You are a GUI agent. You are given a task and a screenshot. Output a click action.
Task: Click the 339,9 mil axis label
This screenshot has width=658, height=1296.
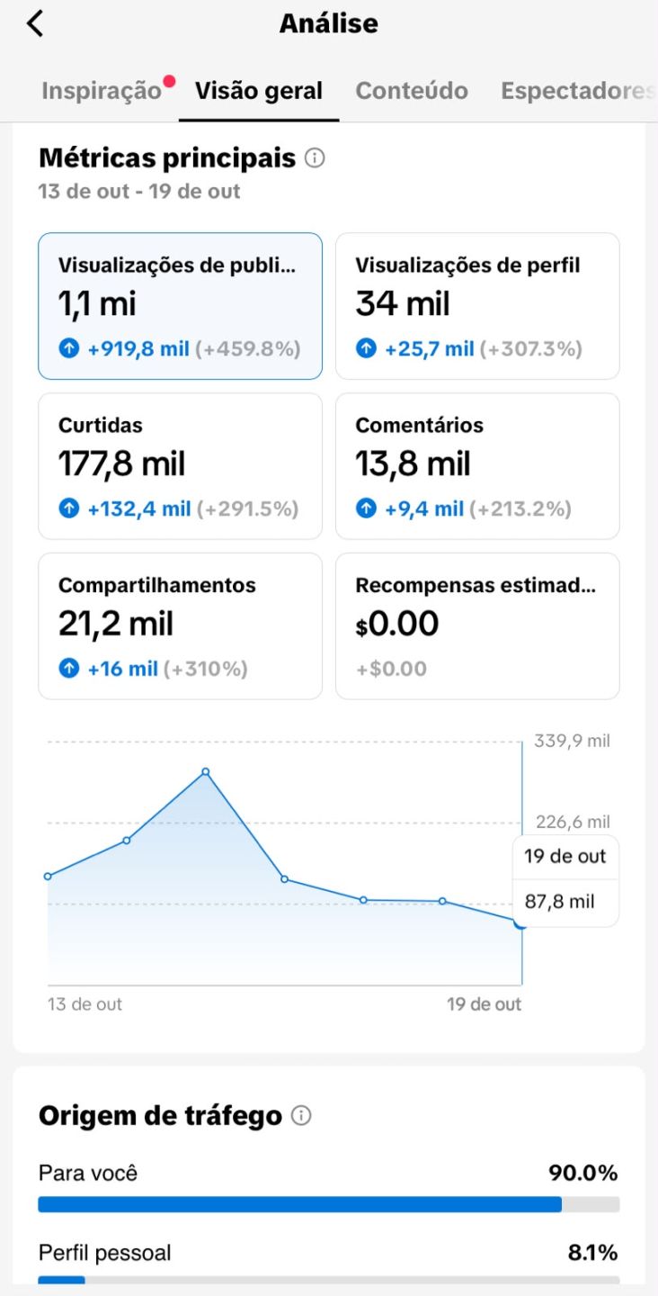point(573,741)
